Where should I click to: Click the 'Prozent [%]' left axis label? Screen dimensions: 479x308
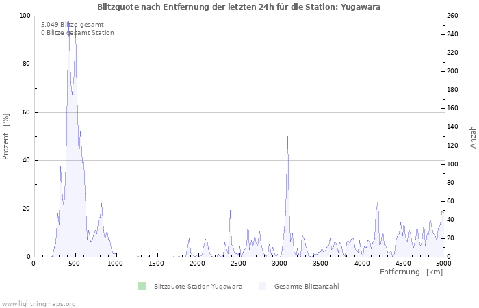click(x=6, y=136)
